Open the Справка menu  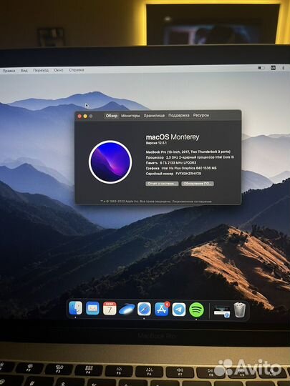[77, 70]
